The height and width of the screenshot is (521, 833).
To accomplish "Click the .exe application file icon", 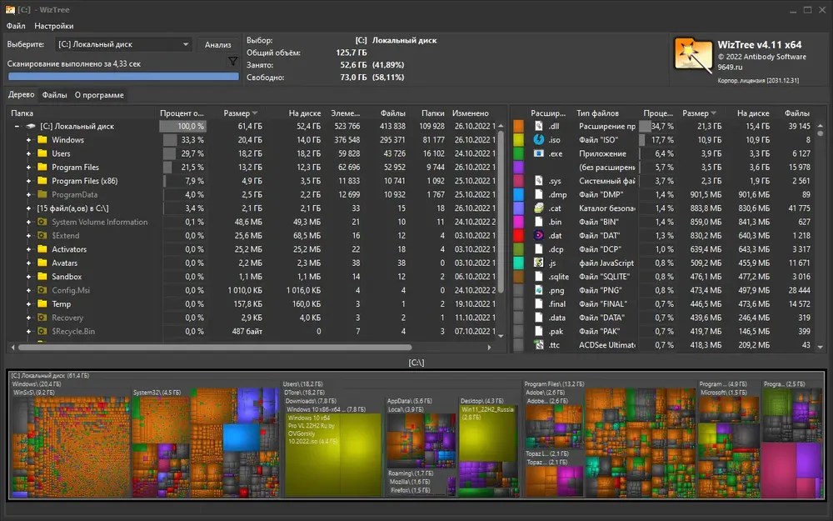I will point(539,153).
